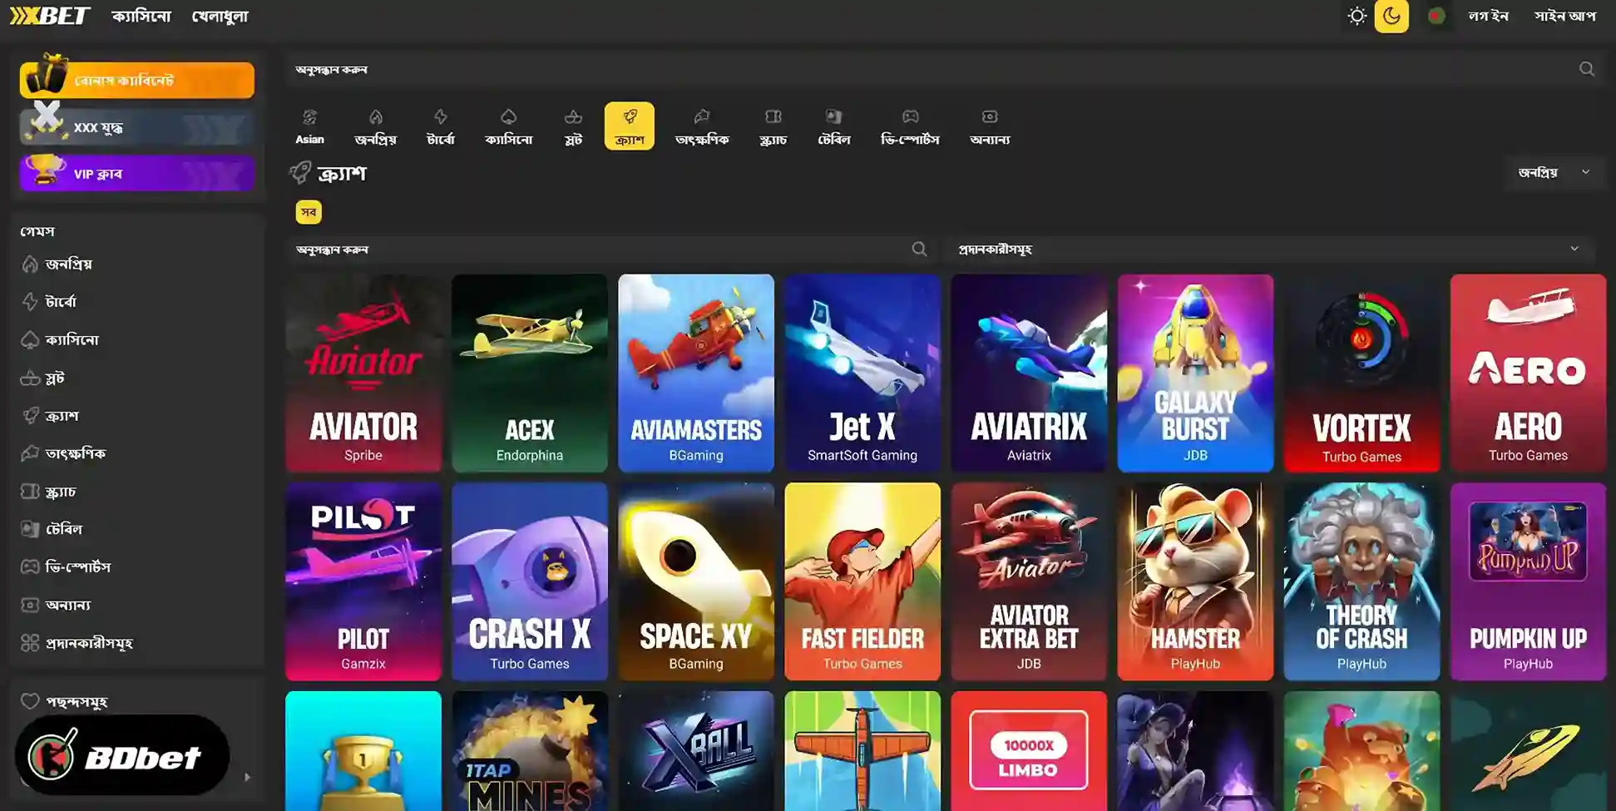Go to XXBET home logo
1616x811 pixels.
click(x=50, y=16)
